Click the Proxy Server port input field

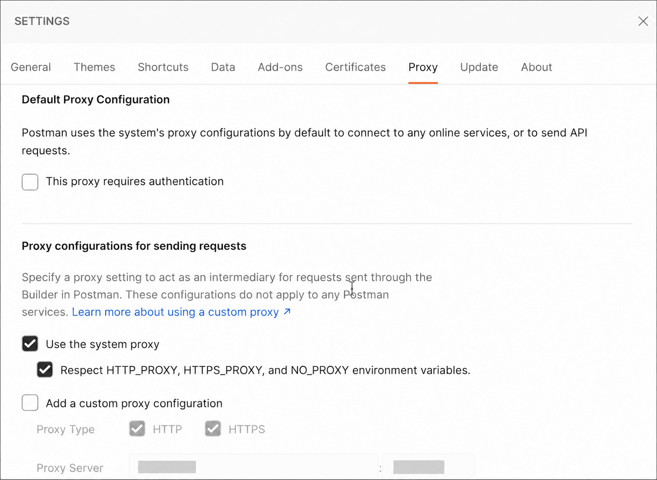point(429,467)
